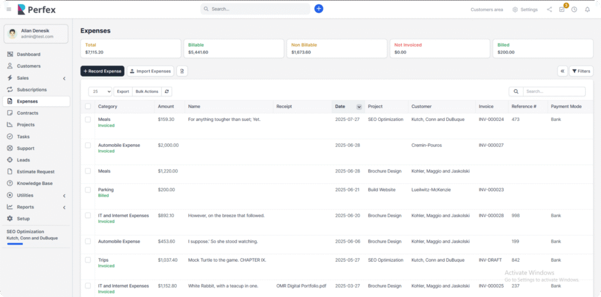Sort by the Amount column header
Viewport: 601px width, 297px height.
tap(166, 107)
